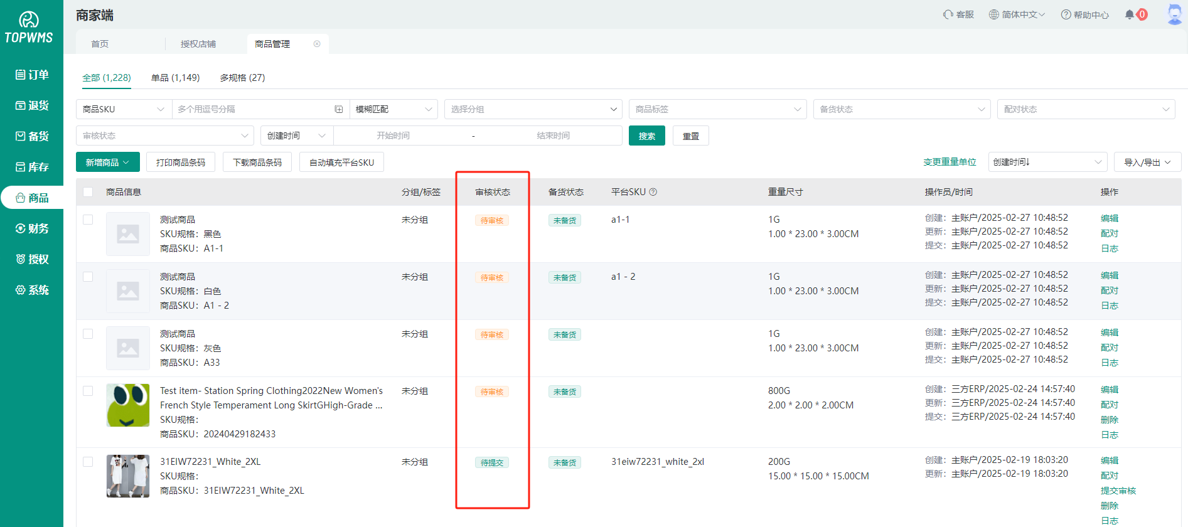
Task: Expand the 导入/导出 dropdown
Action: pyautogui.click(x=1147, y=162)
